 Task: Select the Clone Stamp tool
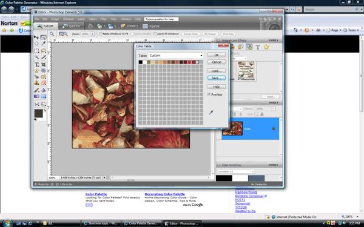point(36,83)
